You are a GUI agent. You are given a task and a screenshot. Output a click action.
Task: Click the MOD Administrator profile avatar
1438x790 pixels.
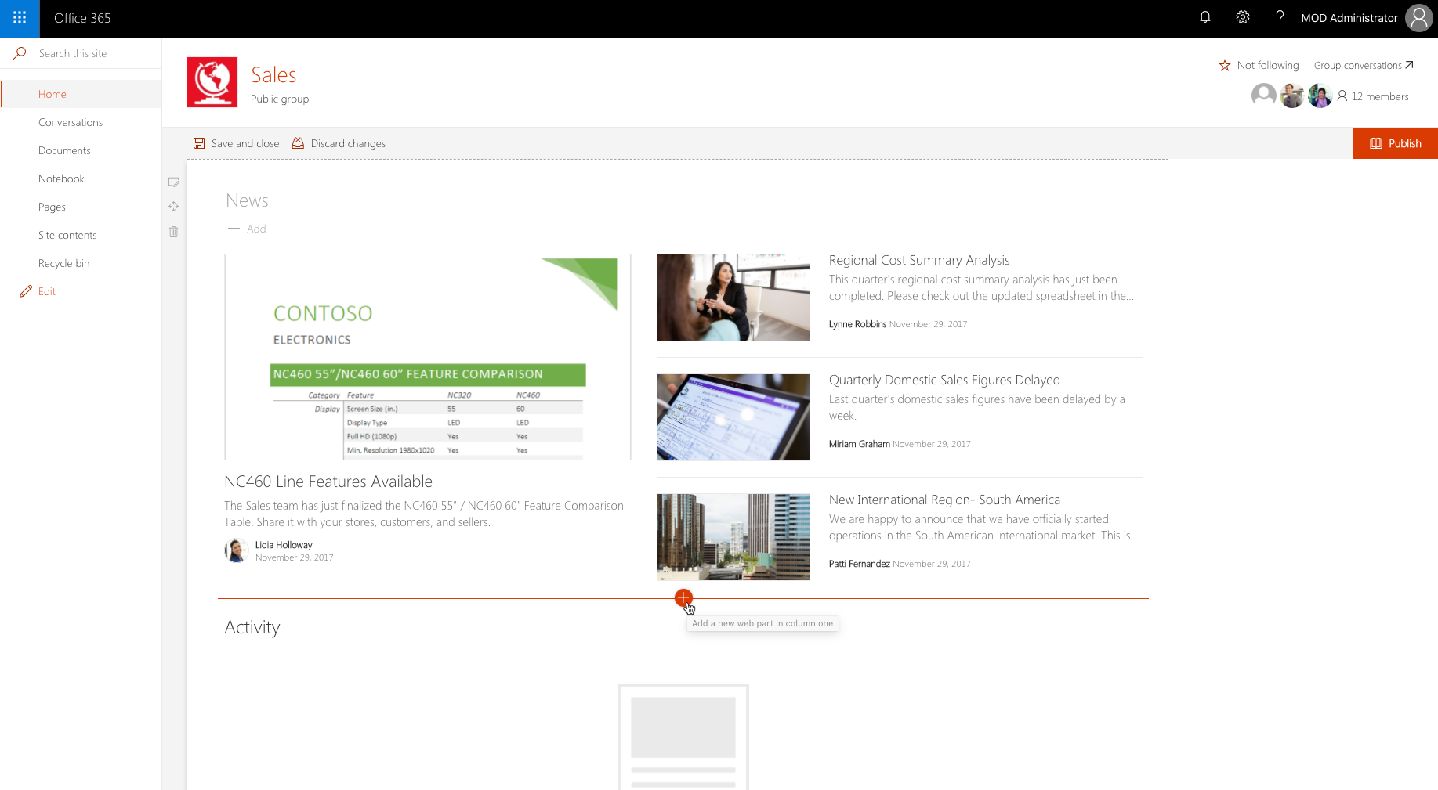click(x=1418, y=17)
